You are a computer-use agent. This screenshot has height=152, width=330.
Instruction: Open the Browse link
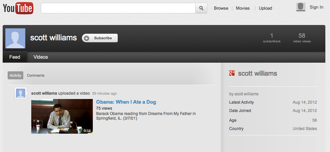[221, 8]
